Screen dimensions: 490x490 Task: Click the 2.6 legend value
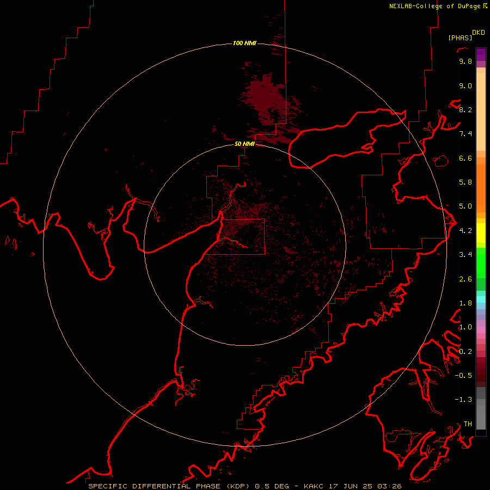[465, 279]
